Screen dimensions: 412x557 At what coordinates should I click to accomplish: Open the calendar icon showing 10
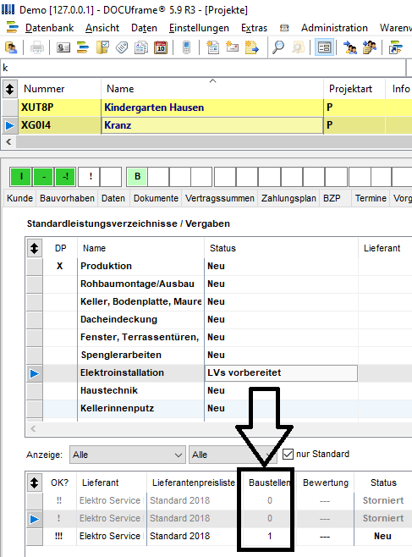[x=161, y=47]
